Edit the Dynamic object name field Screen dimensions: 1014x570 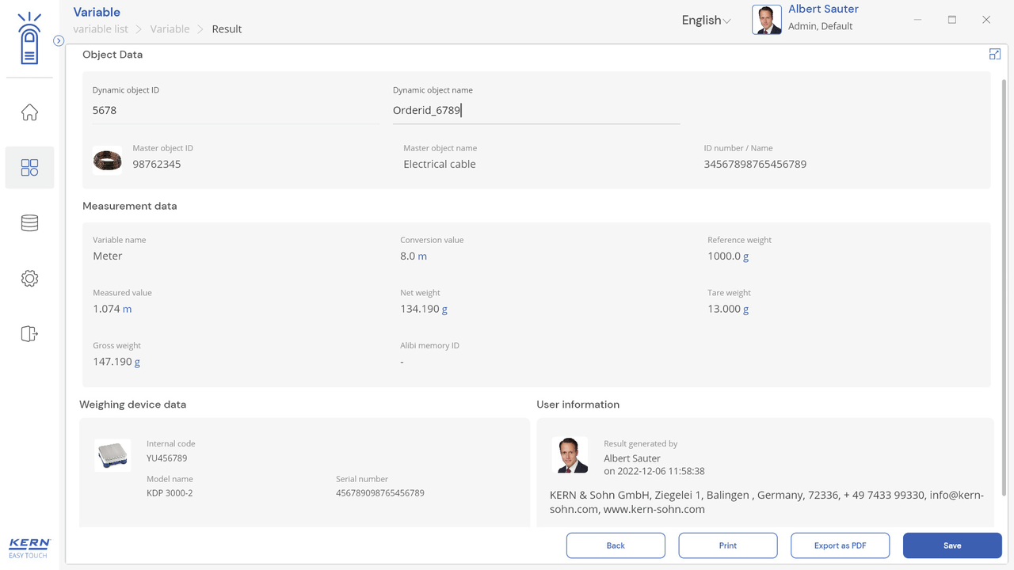pos(536,111)
